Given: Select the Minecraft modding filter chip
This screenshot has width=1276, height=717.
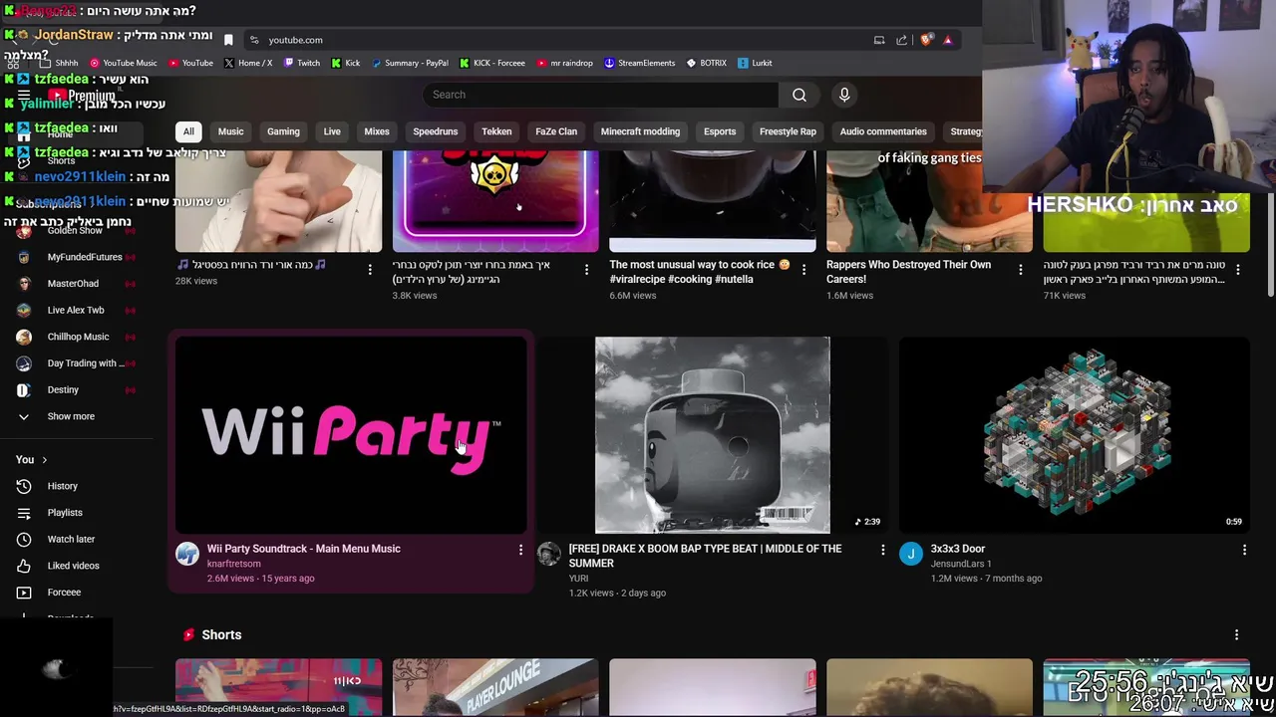Looking at the screenshot, I should click(640, 131).
